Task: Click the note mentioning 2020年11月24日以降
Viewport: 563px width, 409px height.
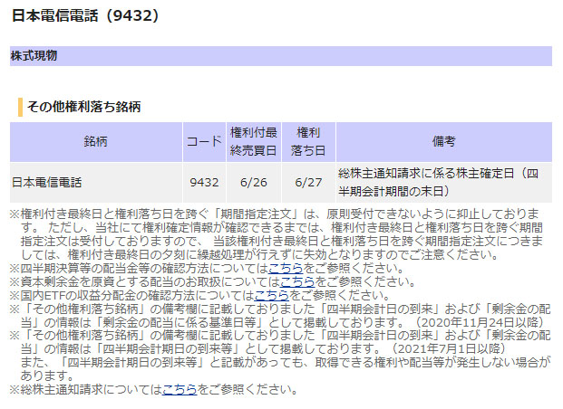Action: click(x=281, y=315)
